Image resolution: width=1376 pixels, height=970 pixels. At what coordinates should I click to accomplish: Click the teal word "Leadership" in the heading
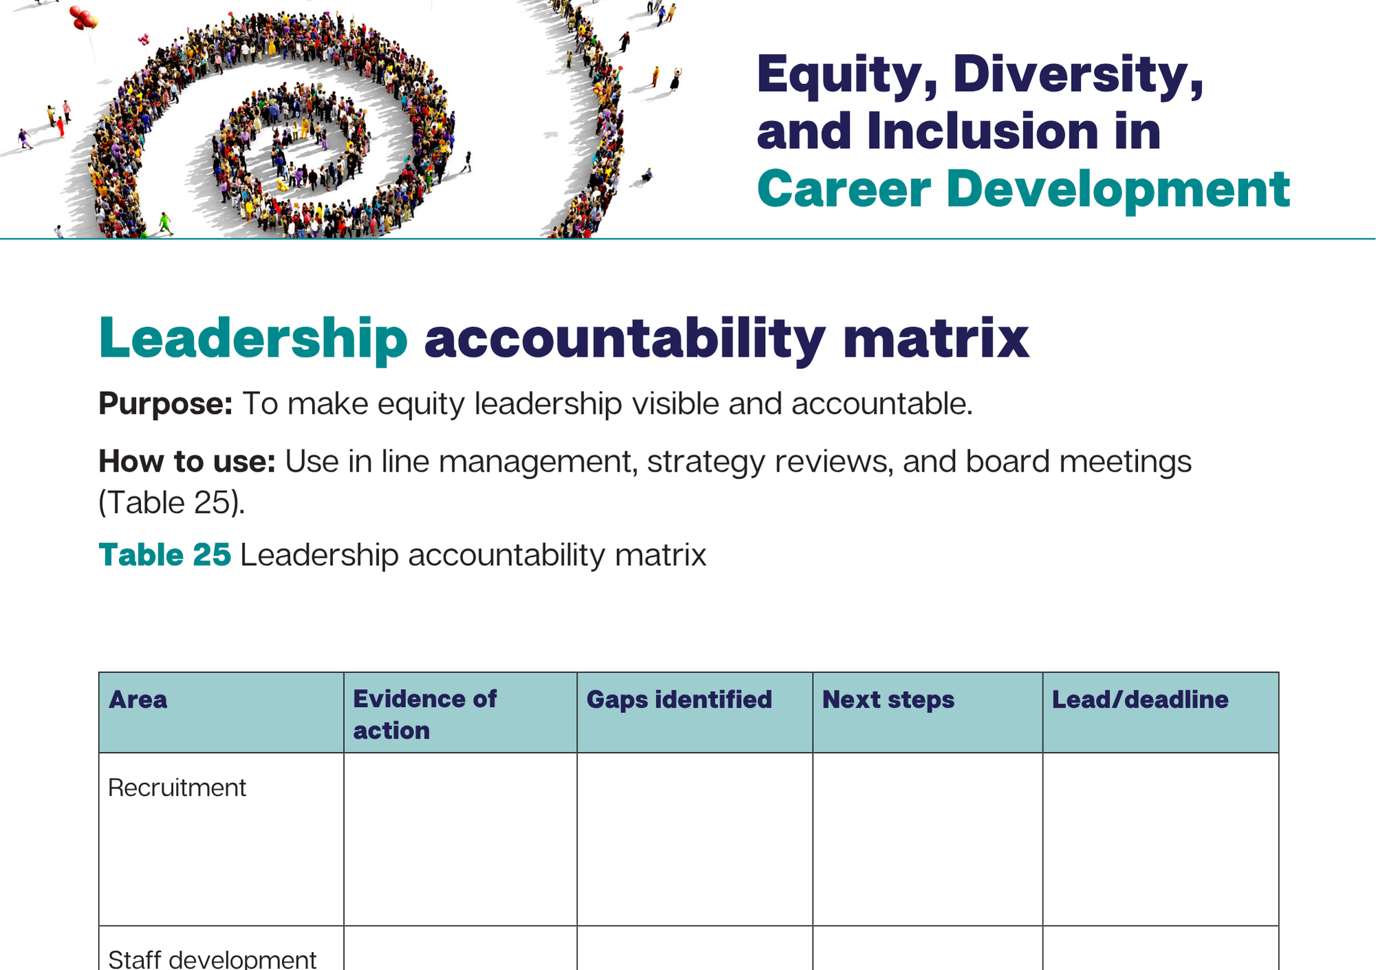(253, 339)
